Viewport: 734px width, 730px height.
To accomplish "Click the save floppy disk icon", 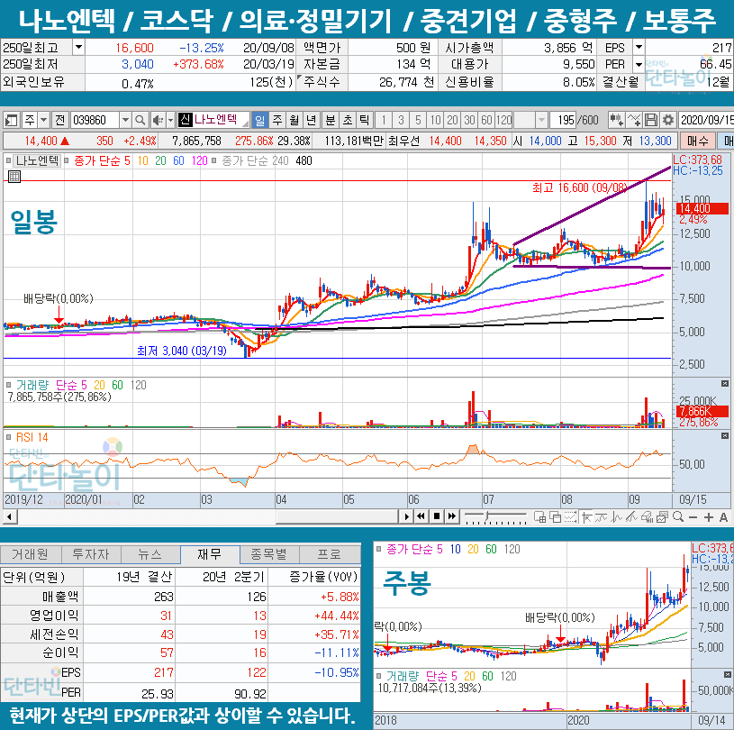I will click(x=650, y=121).
